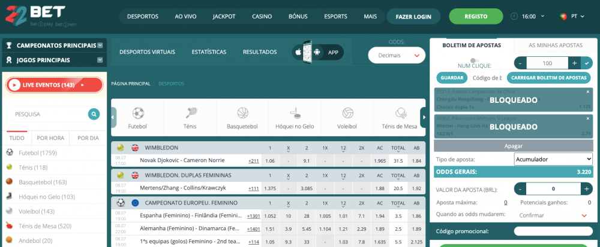This screenshot has width=600, height=247.
Task: Open Estatísticas link
Action: pyautogui.click(x=209, y=52)
